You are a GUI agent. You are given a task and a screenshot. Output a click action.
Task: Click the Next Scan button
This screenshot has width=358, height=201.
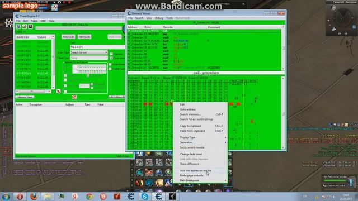click(x=84, y=37)
